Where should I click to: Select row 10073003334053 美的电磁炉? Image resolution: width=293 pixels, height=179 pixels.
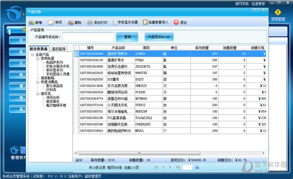tap(170, 131)
